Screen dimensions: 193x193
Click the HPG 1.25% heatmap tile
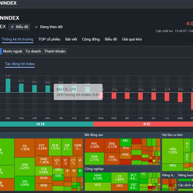point(172,151)
